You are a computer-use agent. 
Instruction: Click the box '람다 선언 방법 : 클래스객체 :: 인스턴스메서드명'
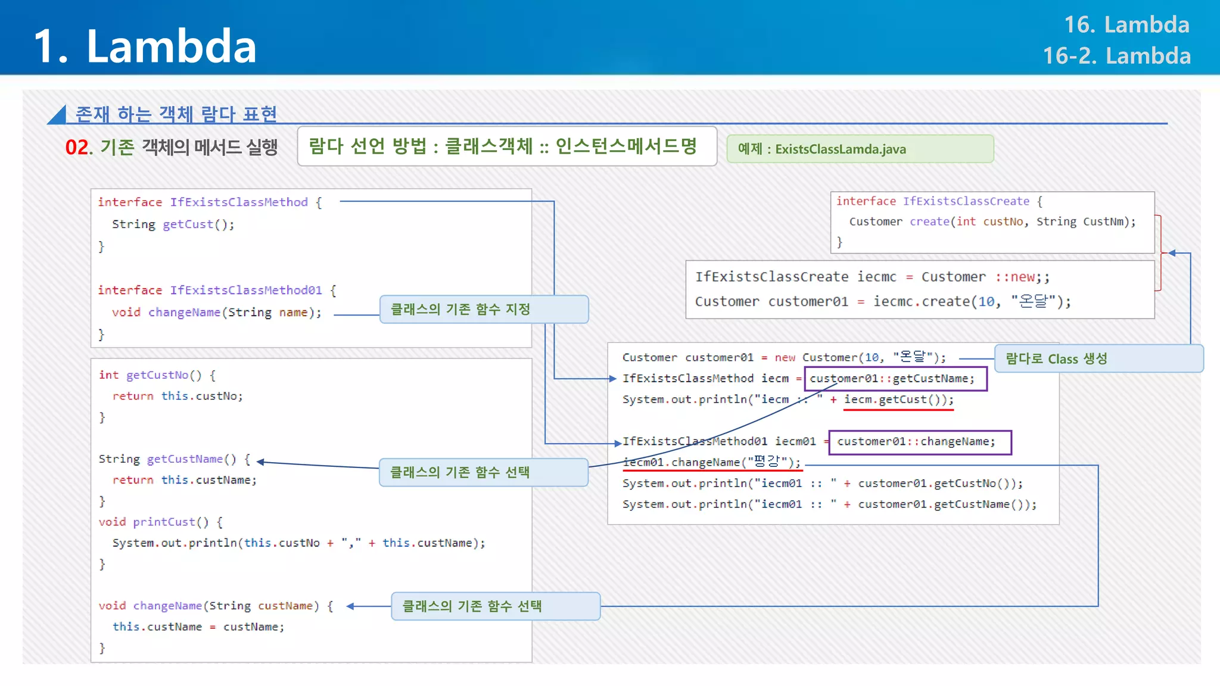[x=507, y=146]
